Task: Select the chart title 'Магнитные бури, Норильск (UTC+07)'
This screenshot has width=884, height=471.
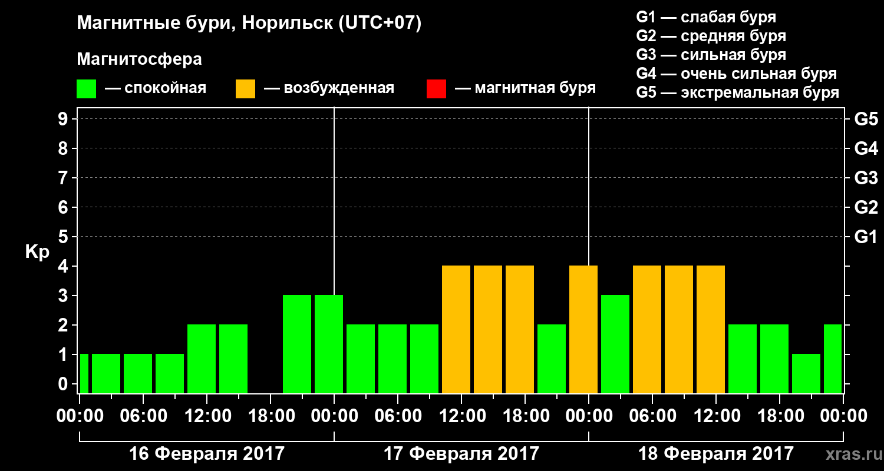Action: point(249,24)
